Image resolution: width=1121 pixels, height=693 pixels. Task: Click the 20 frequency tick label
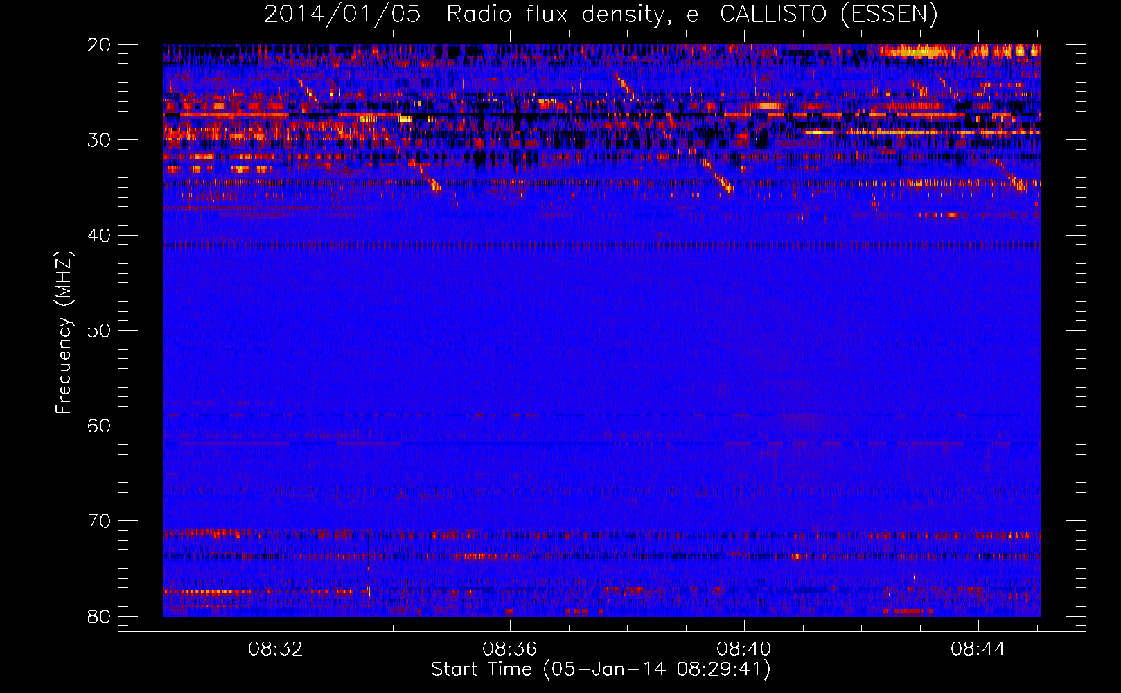coord(99,45)
